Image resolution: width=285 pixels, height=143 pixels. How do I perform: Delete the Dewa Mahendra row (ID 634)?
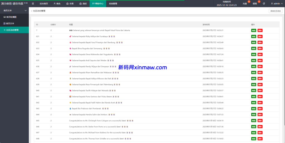point(260,54)
